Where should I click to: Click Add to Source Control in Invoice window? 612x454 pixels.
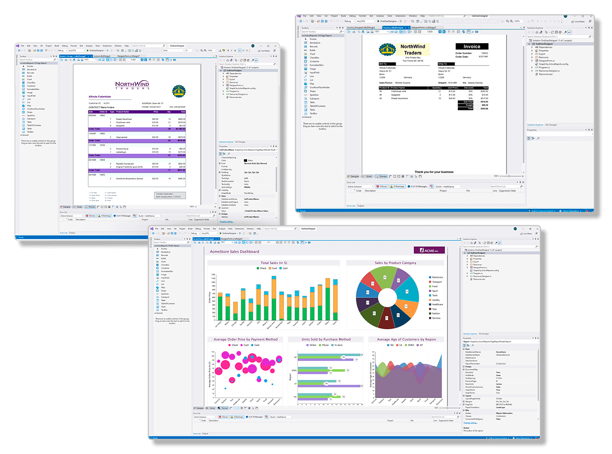pos(542,211)
